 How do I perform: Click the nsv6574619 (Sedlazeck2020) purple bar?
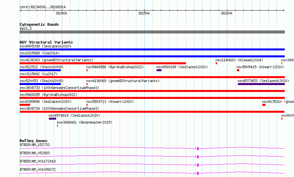pyautogui.click(x=53, y=119)
